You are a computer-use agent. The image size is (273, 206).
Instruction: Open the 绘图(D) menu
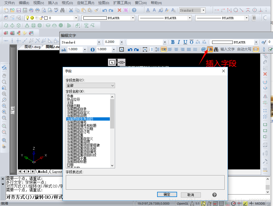click(104, 3)
